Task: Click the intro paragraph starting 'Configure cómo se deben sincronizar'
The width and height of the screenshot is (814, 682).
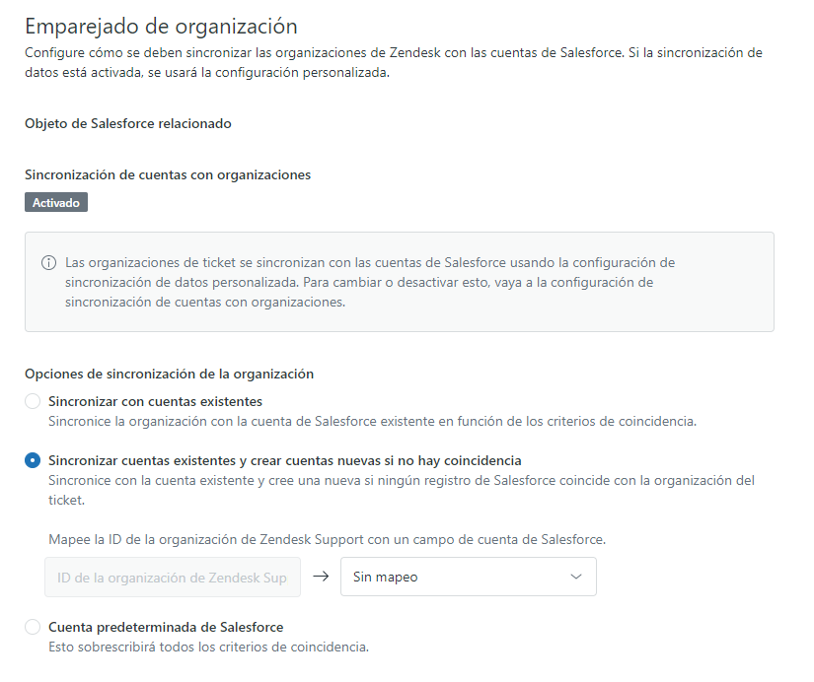Action: (394, 62)
